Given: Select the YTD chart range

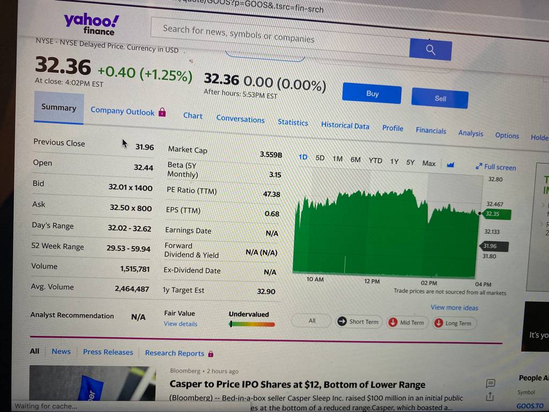Looking at the screenshot, I should [x=375, y=161].
